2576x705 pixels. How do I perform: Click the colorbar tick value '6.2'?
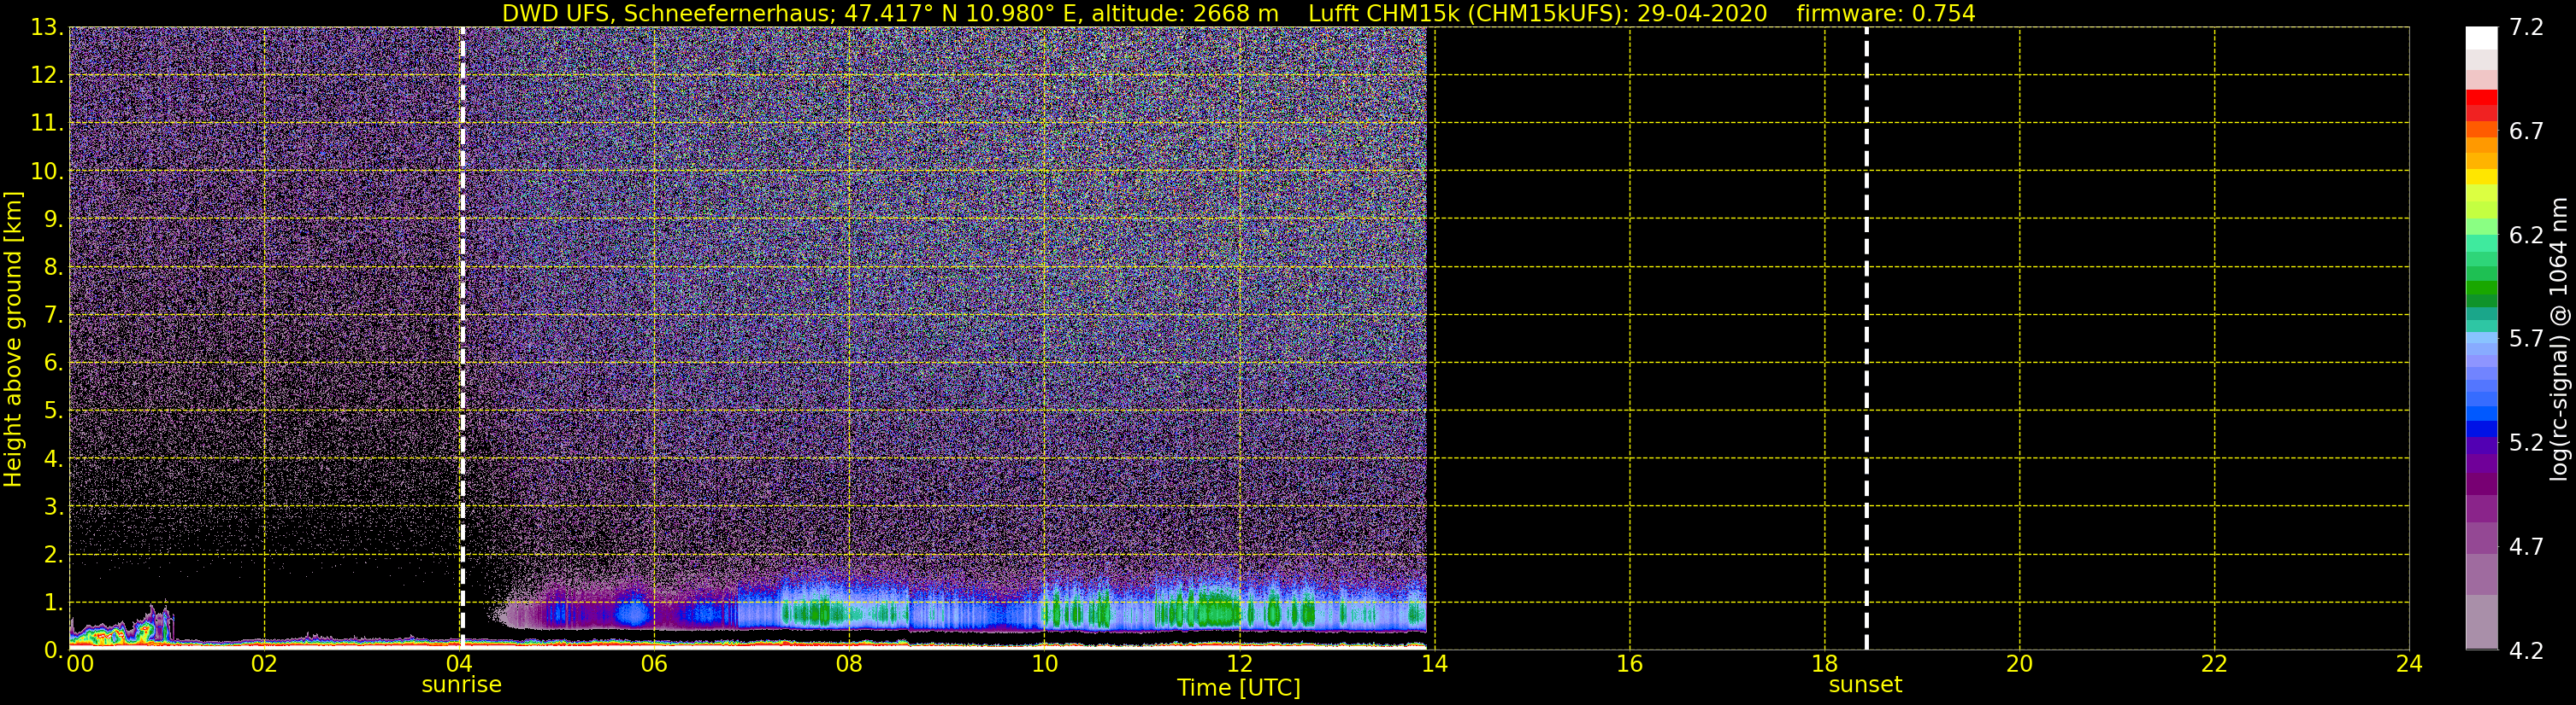tap(2526, 235)
